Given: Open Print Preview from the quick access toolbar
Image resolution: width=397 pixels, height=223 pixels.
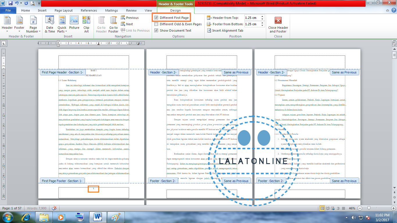Looking at the screenshot, I should coord(32,3).
